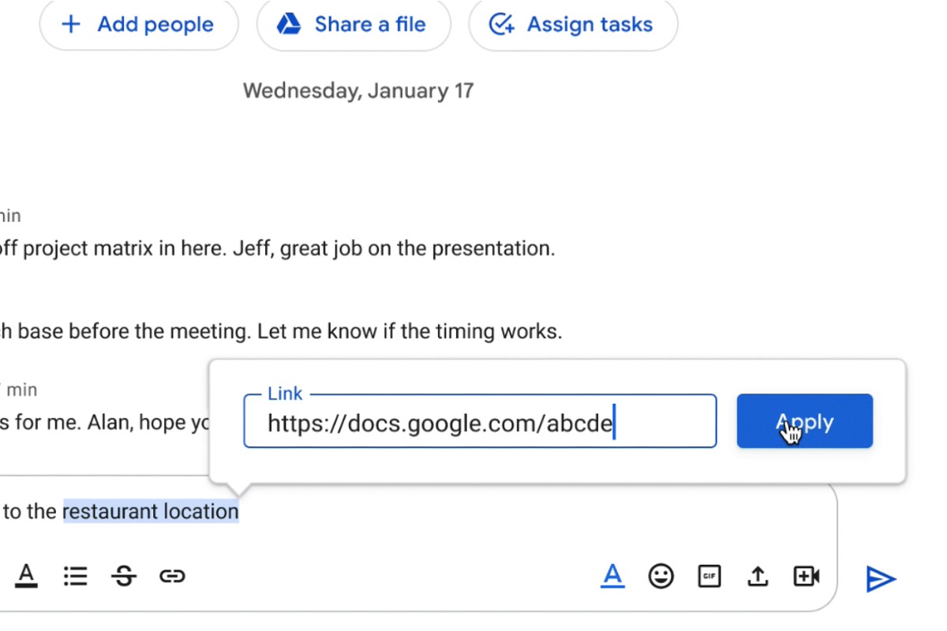947x631 pixels.
Task: Click the insert link icon
Action: point(172,577)
